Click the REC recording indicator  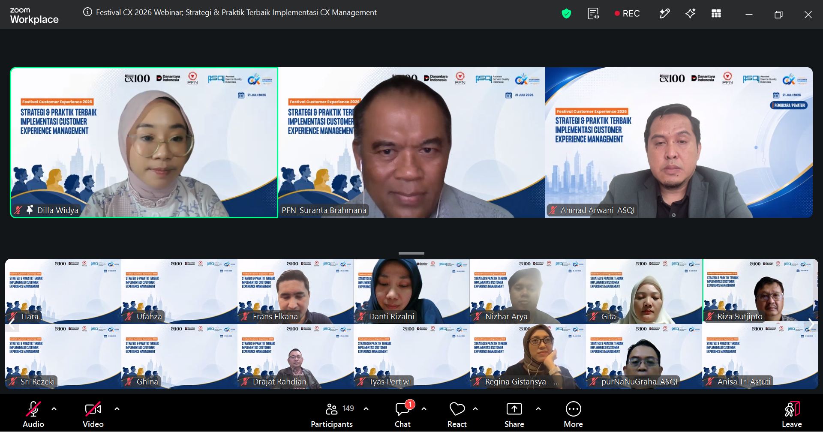click(x=627, y=14)
